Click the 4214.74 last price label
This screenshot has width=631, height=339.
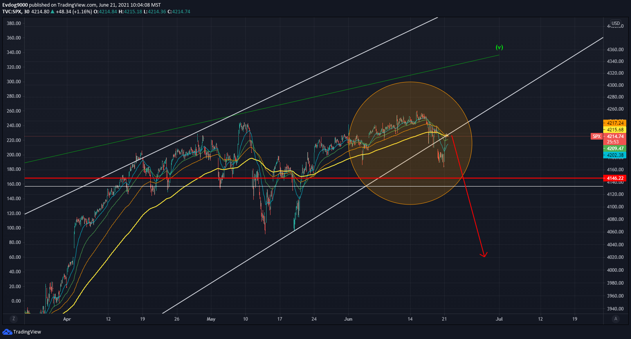(x=615, y=136)
